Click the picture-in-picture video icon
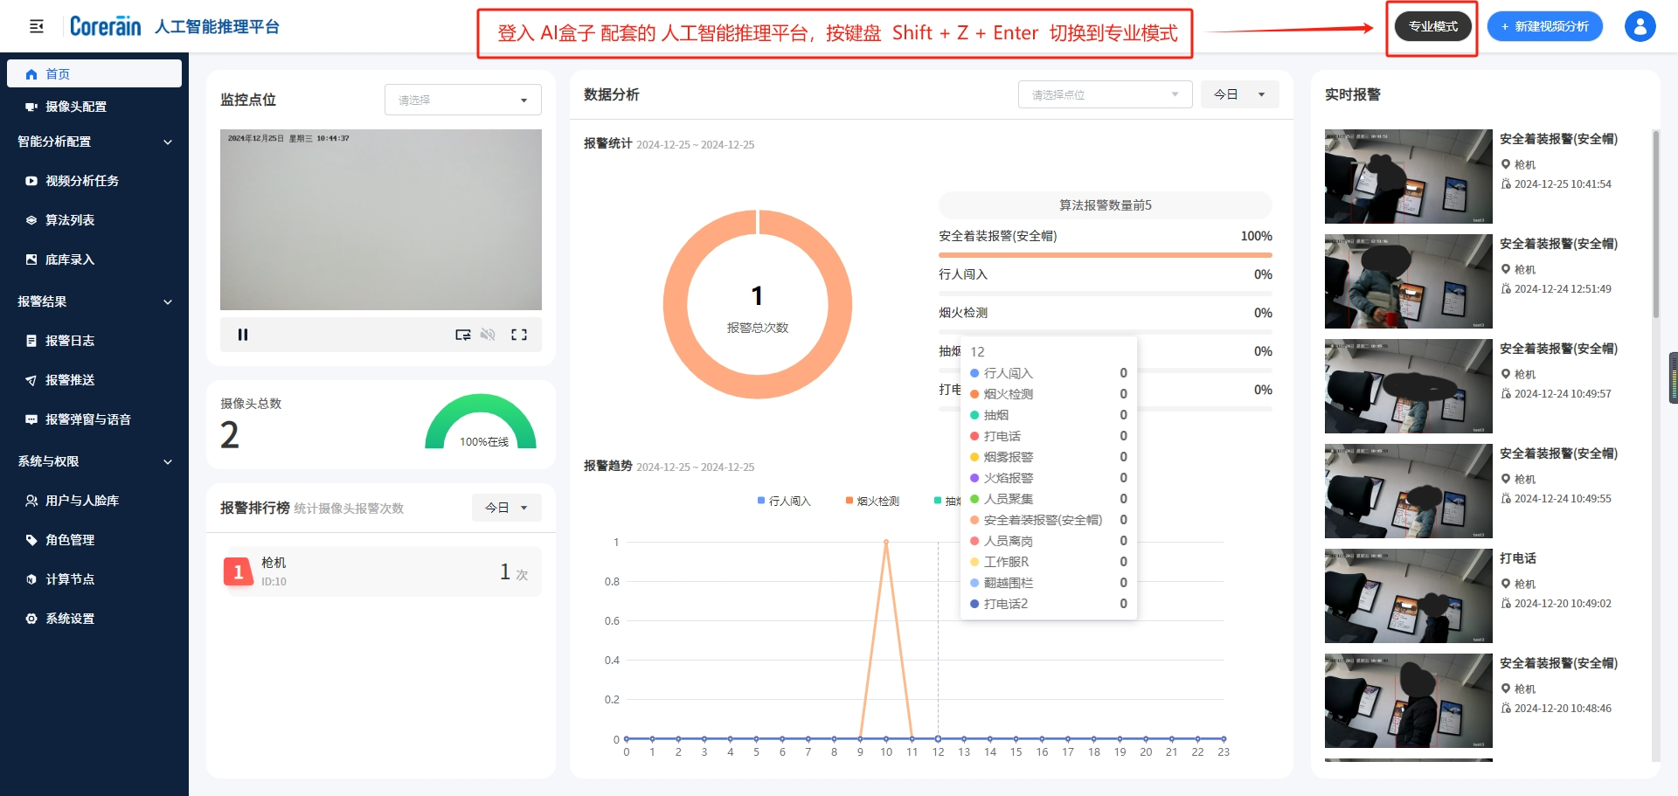The image size is (1678, 796). coord(462,335)
